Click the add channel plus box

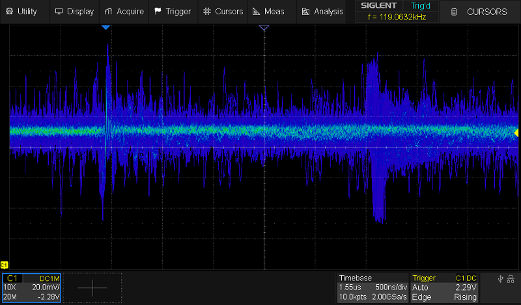coord(92,287)
